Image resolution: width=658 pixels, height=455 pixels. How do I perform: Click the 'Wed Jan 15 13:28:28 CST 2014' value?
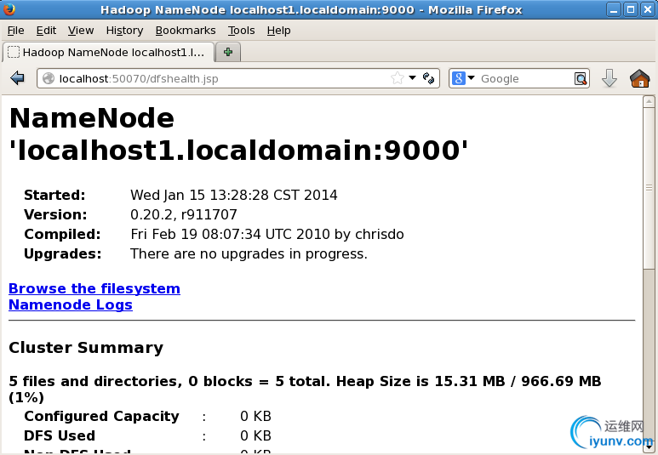click(x=234, y=195)
